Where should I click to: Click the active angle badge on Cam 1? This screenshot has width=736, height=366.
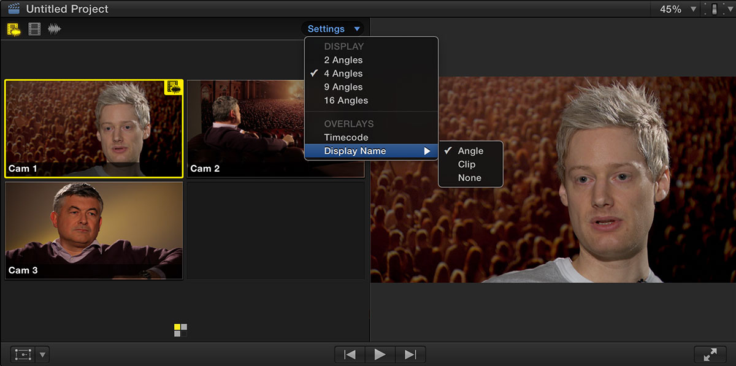click(x=174, y=88)
